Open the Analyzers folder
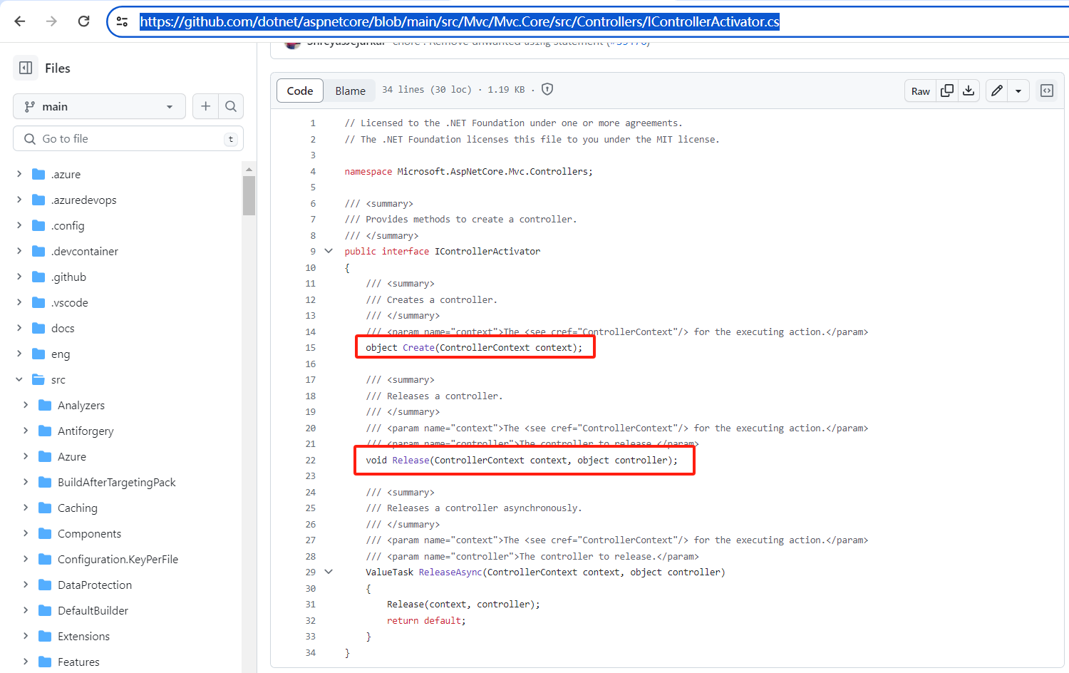Screen dimensions: 1069x673 (81, 405)
